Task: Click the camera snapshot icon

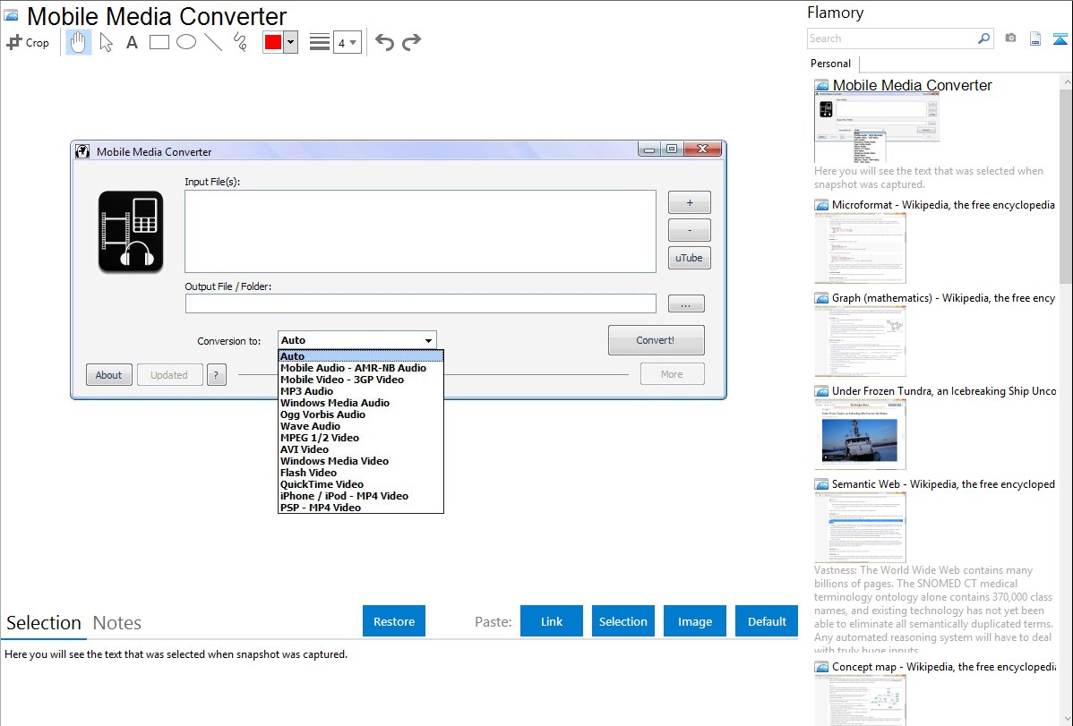Action: point(1010,38)
